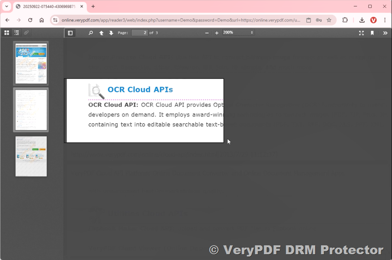
Task: Select page 2 thumbnail
Action: click(31, 110)
